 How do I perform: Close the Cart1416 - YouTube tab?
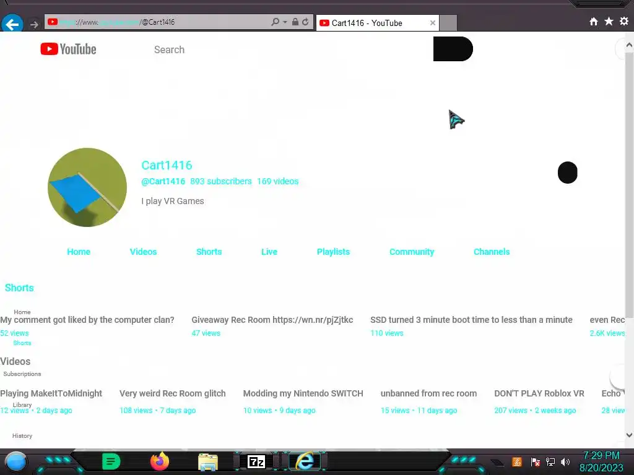[x=433, y=23]
